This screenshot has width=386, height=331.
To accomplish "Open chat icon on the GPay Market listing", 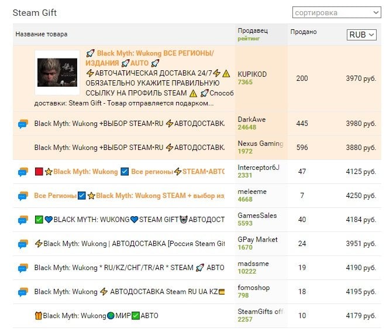I will (x=23, y=244).
